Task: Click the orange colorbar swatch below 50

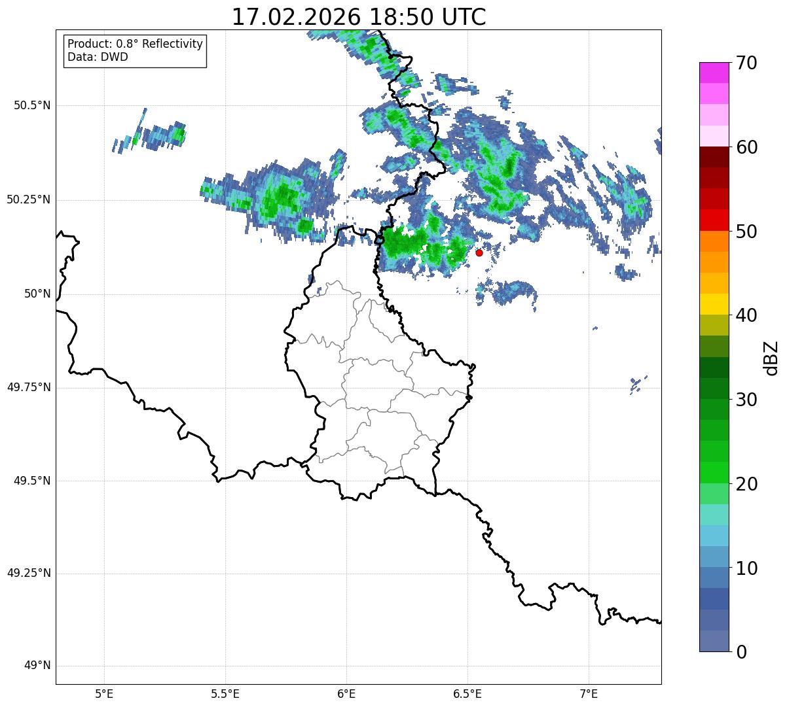Action: pos(714,241)
